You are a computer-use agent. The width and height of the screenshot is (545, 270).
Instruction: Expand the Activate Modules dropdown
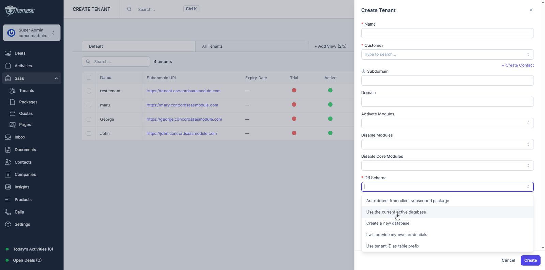click(x=447, y=123)
